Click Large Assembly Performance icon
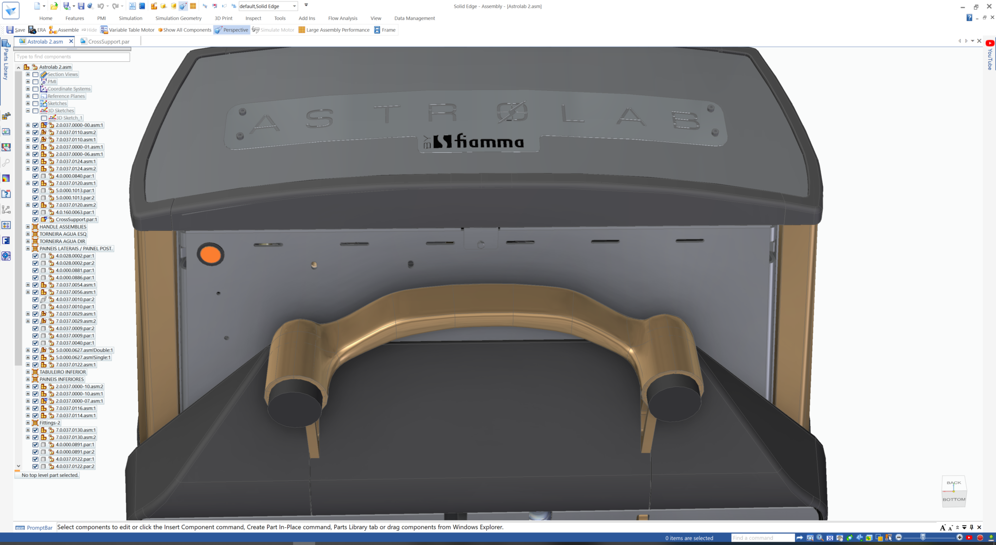 tap(302, 30)
